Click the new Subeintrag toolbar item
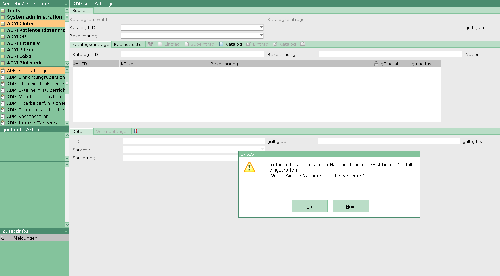 (199, 44)
